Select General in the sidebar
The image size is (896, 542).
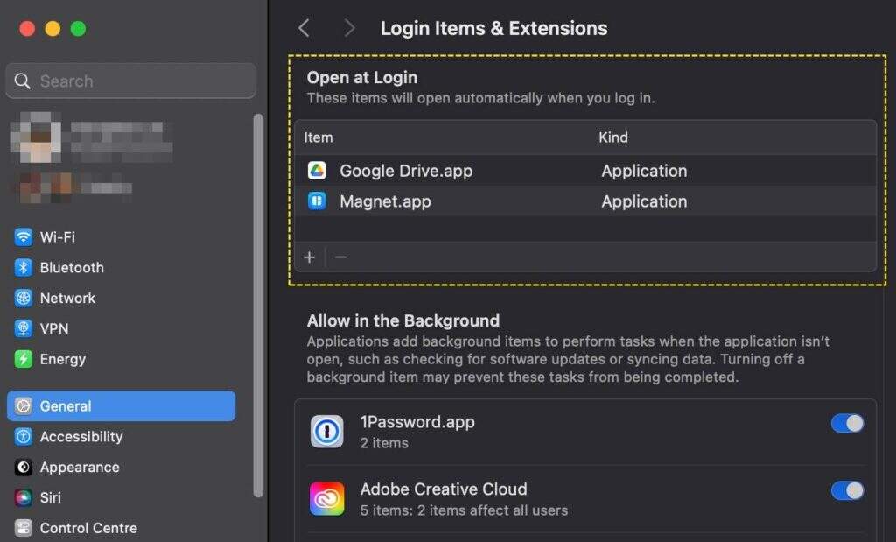point(121,406)
